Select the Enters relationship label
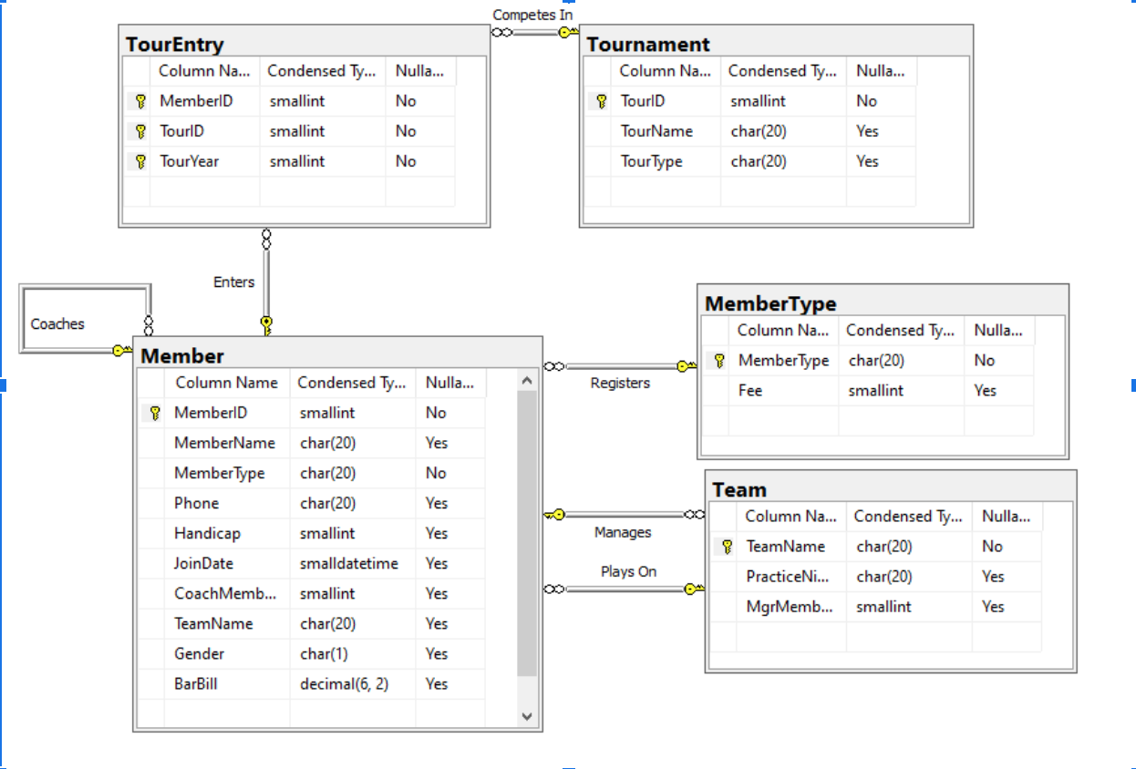The image size is (1136, 769). (234, 282)
